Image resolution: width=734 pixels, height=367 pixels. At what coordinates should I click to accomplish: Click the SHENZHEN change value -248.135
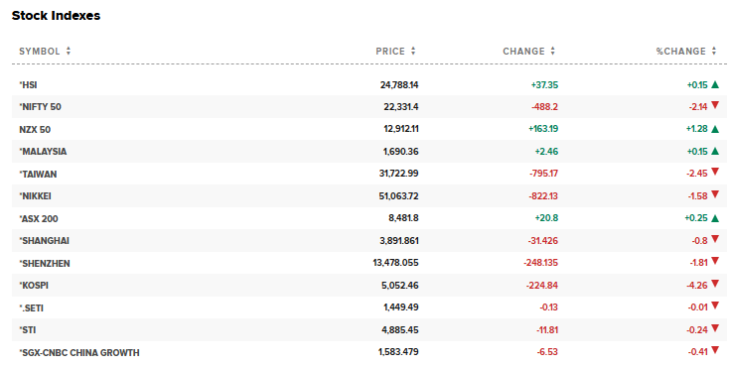coord(540,263)
